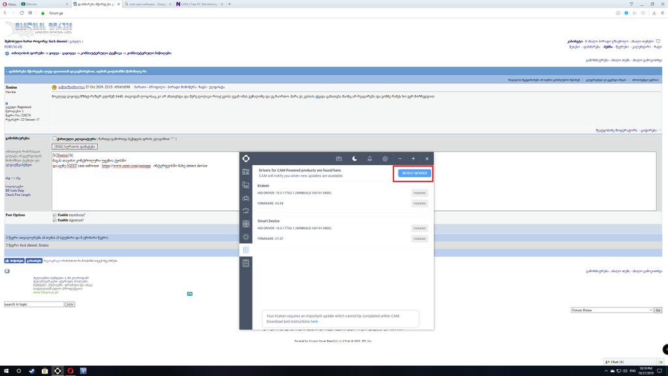Viewport: 668px width, 376px height.
Task: Toggle Enable signature checkbox
Action: tap(55, 221)
